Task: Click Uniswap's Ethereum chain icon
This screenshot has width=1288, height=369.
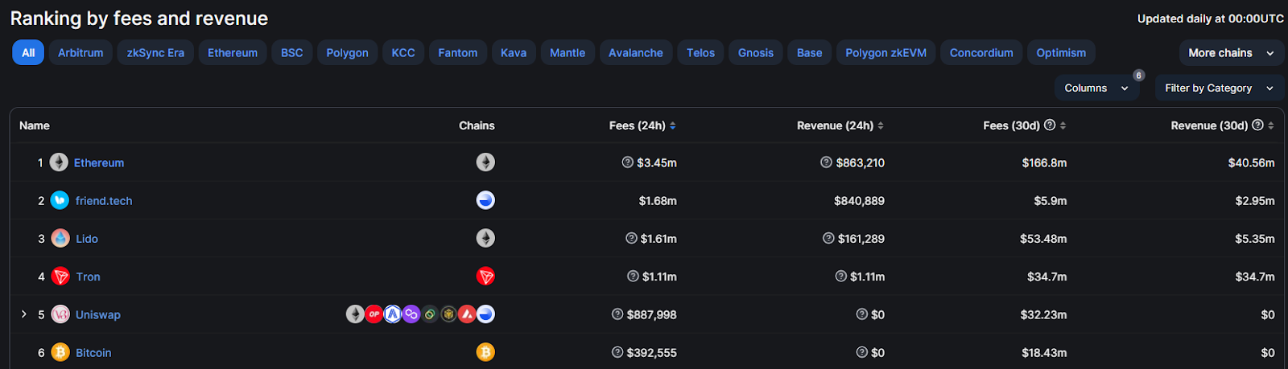Action: click(x=355, y=314)
